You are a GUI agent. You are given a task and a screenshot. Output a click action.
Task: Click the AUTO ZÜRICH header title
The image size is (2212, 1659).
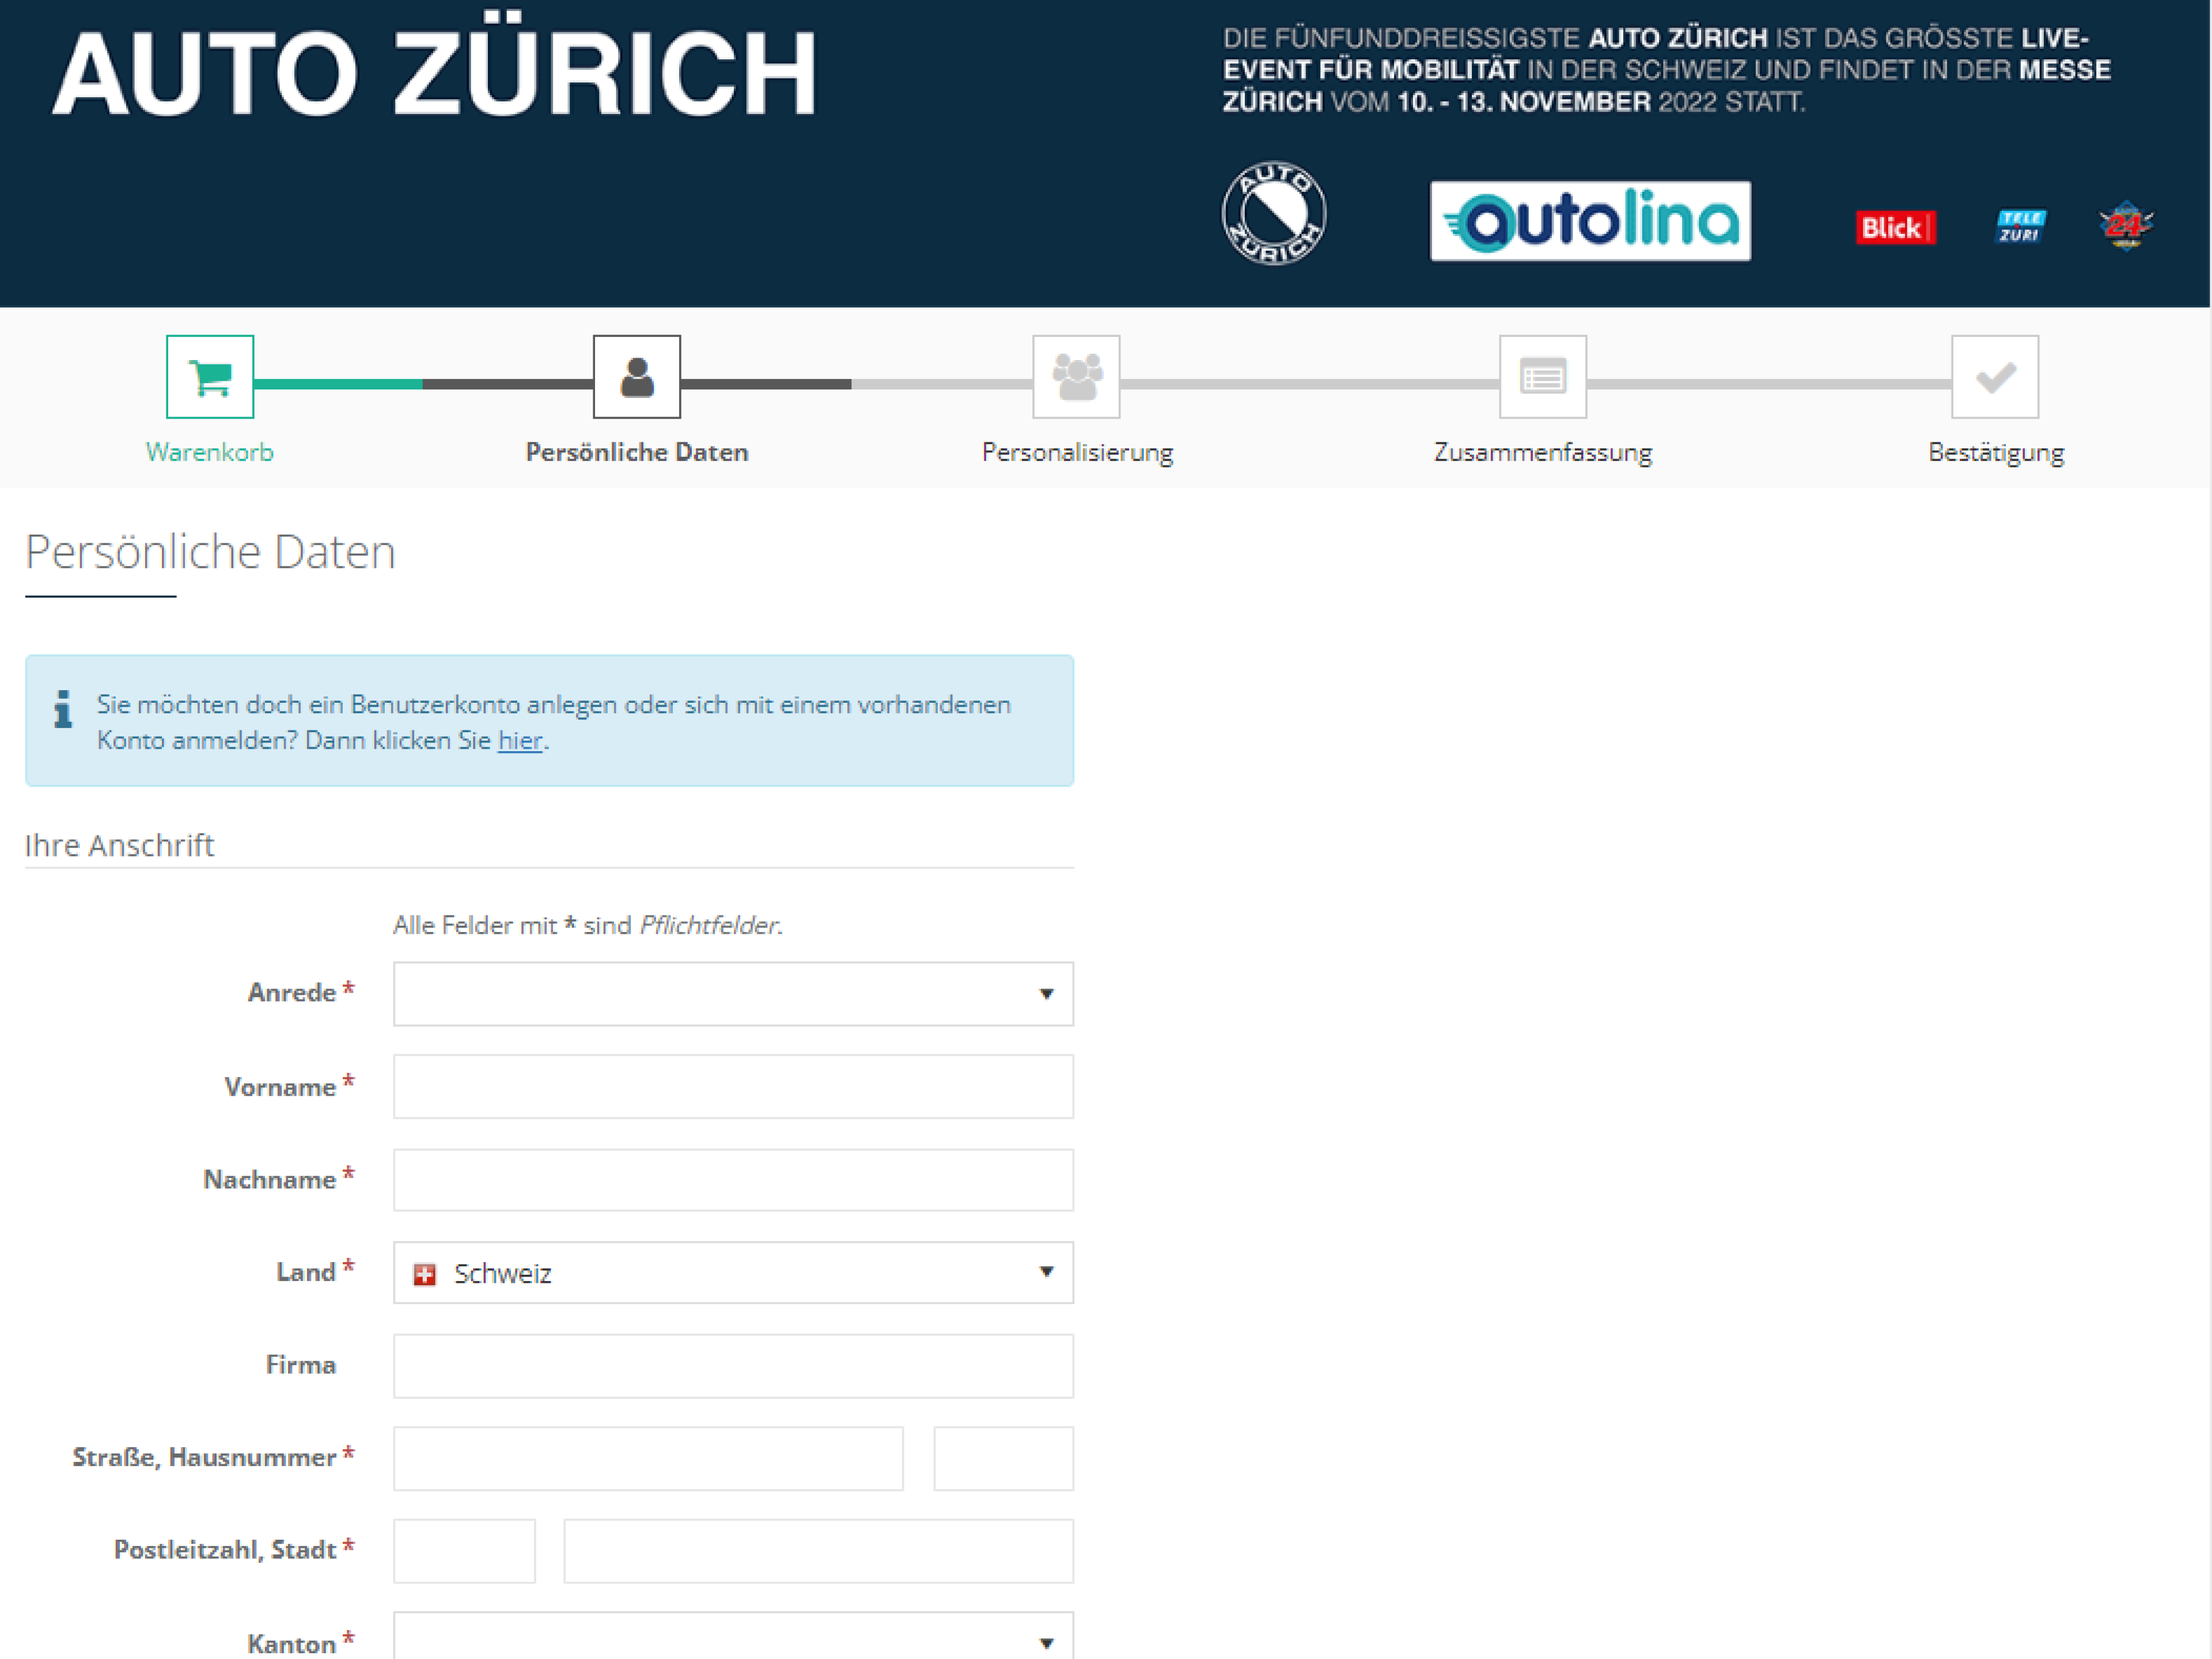[435, 72]
